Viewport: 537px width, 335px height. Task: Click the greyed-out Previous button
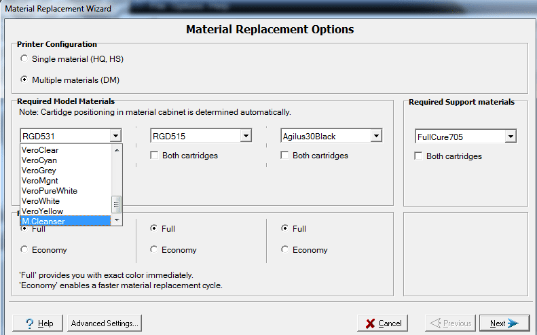(450, 323)
